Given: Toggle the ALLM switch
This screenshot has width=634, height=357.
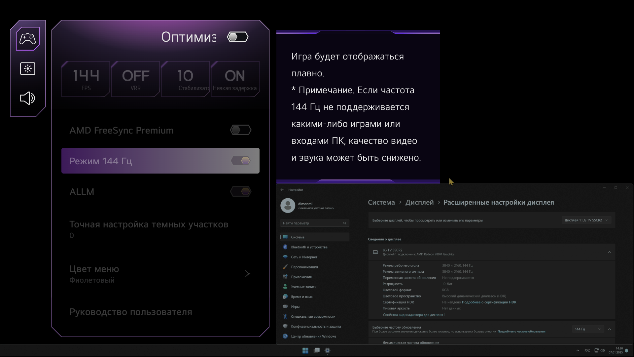Looking at the screenshot, I should click(x=241, y=192).
